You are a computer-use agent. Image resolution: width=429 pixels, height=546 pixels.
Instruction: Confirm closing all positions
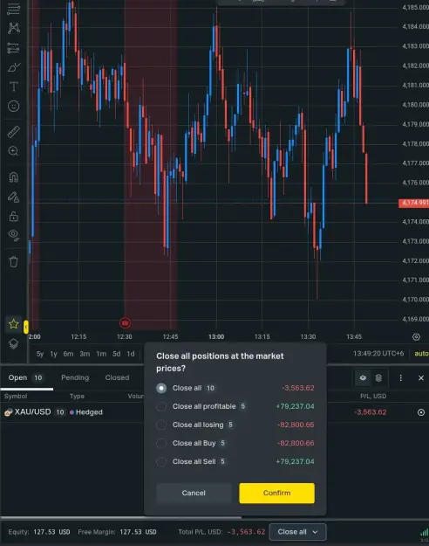tap(276, 493)
